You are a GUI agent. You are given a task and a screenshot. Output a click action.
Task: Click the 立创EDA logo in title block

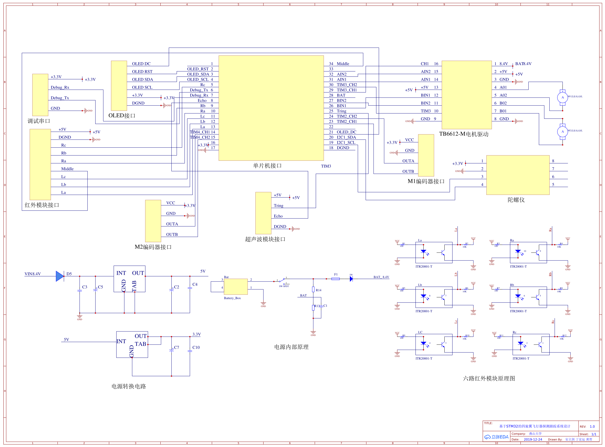pyautogui.click(x=496, y=437)
